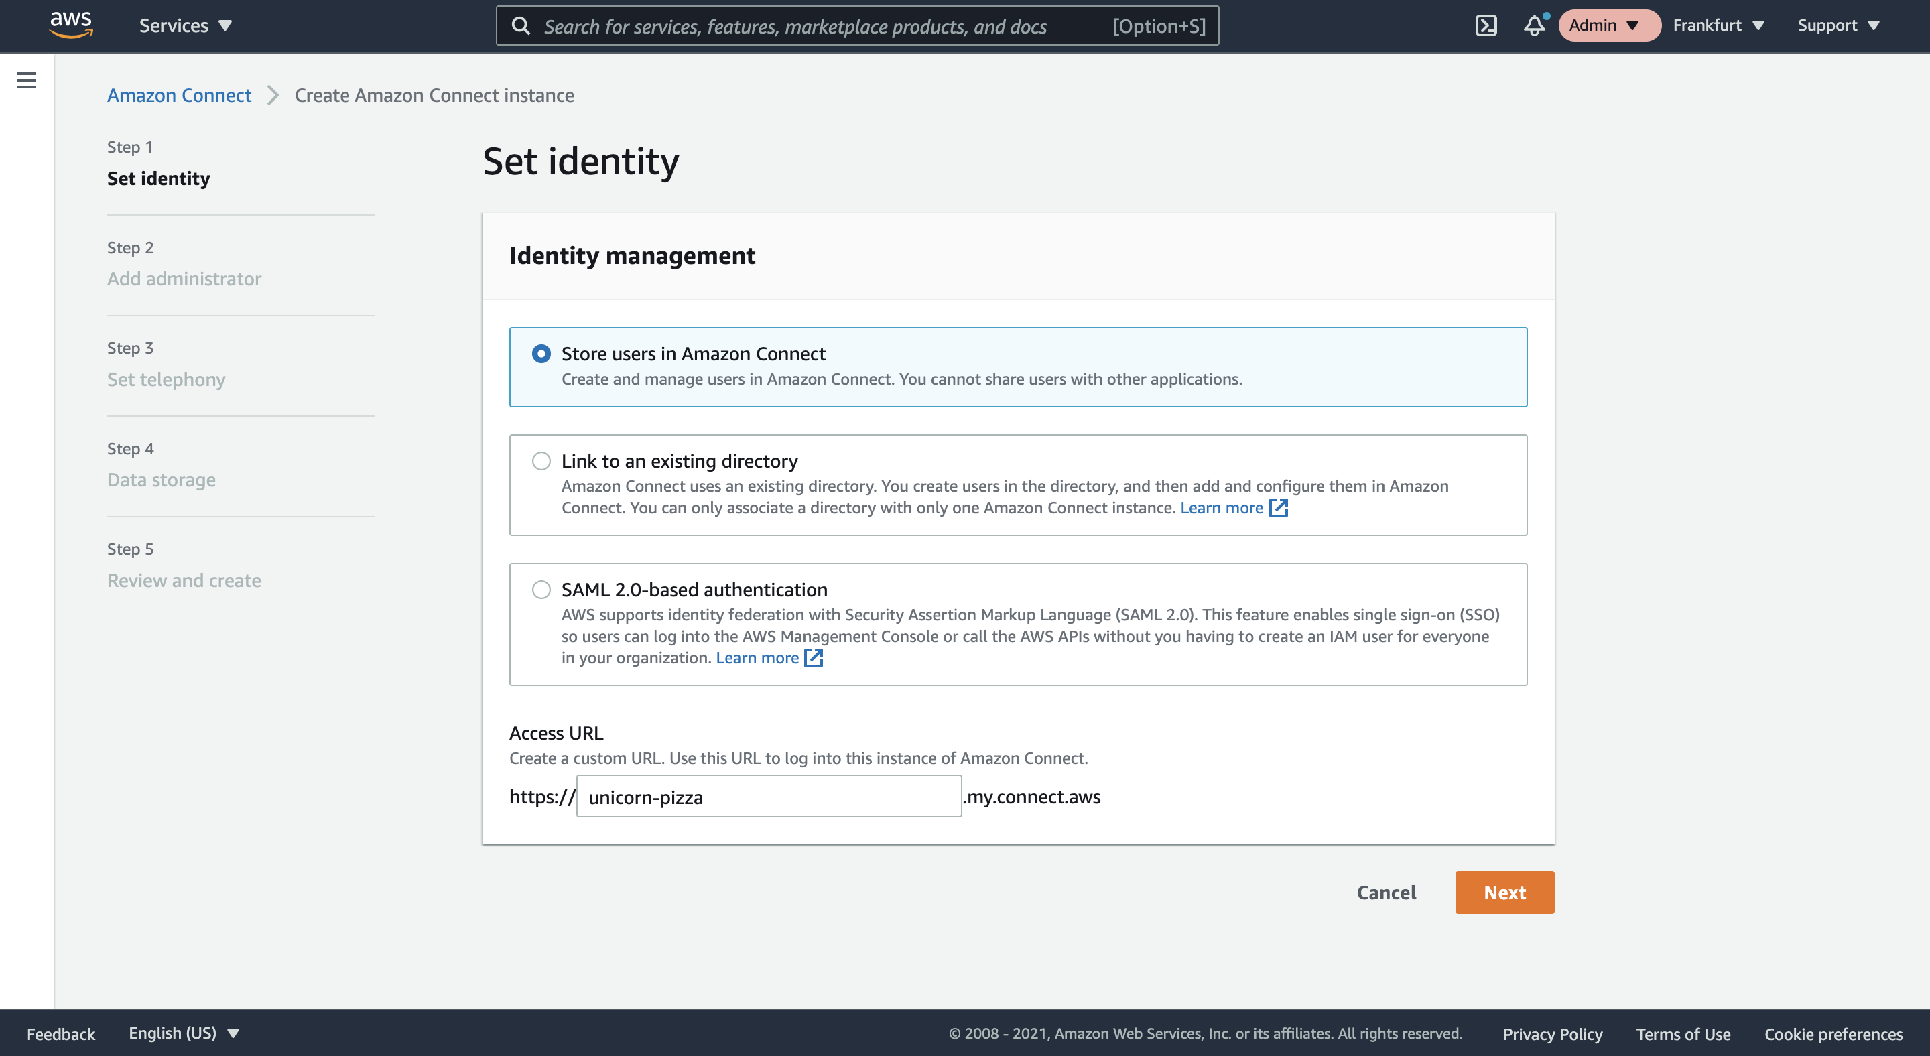This screenshot has height=1056, width=1930.
Task: Click the search magnifier icon
Action: [x=521, y=26]
